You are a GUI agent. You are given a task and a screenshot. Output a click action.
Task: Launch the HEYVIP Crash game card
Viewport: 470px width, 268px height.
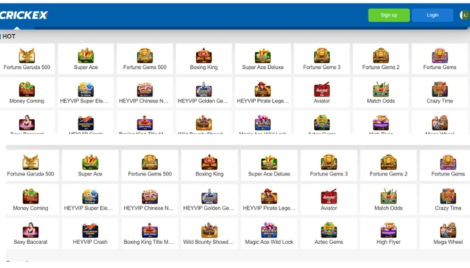[x=90, y=234]
